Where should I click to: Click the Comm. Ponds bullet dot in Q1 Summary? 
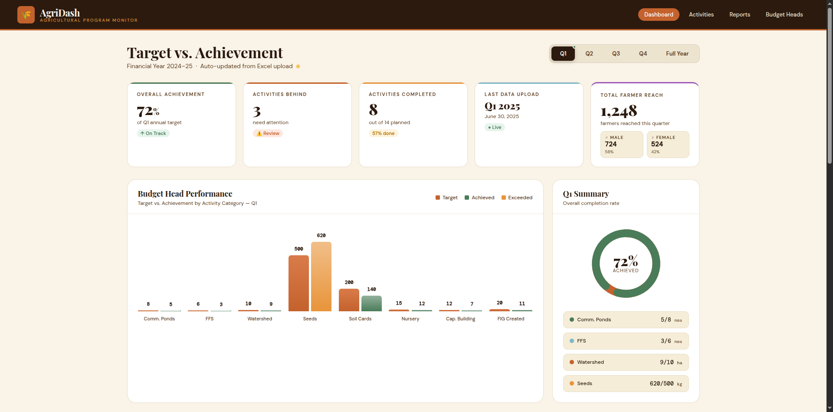tap(571, 320)
